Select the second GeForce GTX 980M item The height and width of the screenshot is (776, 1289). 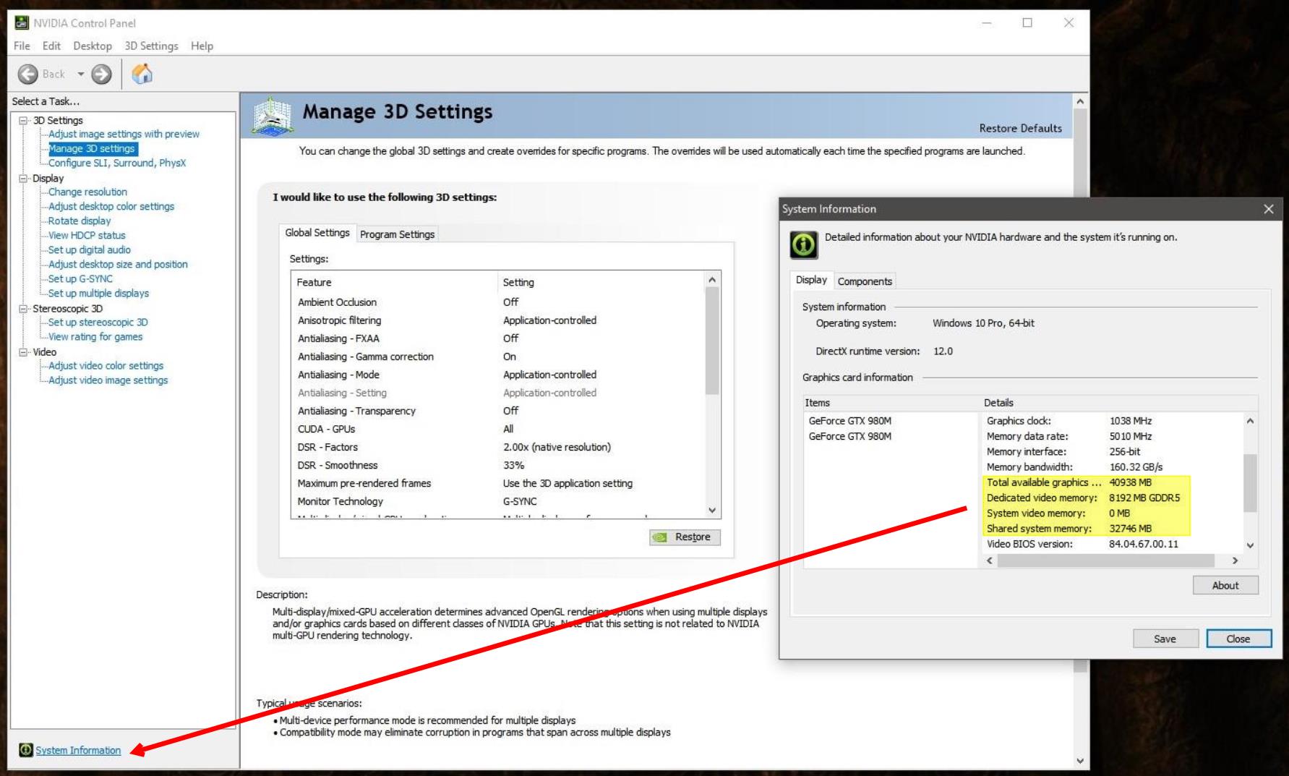click(850, 436)
